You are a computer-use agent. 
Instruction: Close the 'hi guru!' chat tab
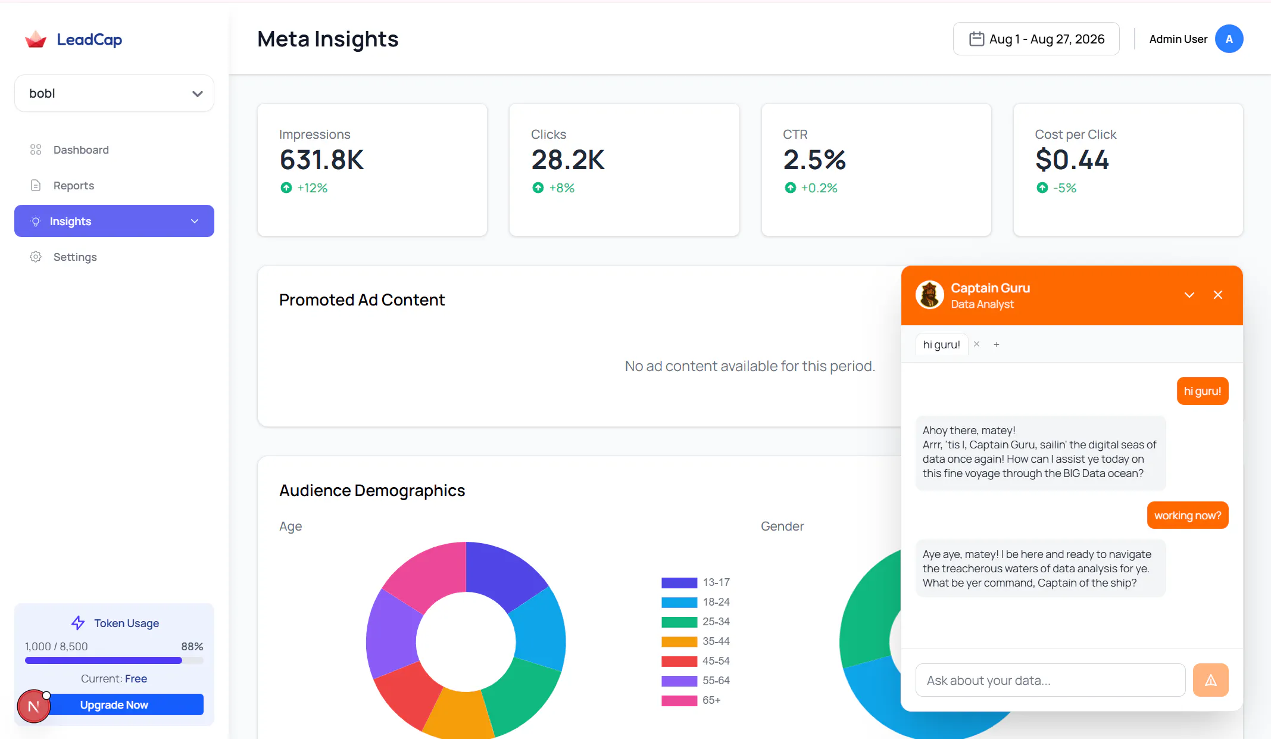[976, 344]
